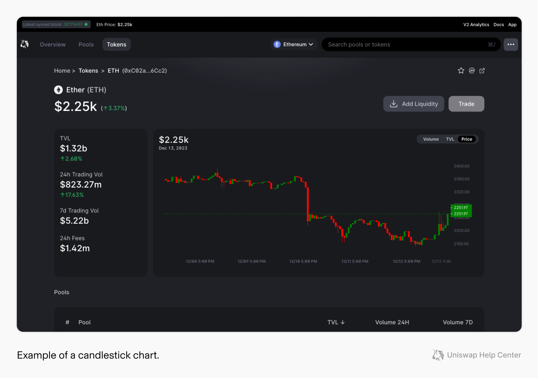Screen dimensions: 538x378
Task: Open the CoinMarketCap link icon
Action: (471, 71)
